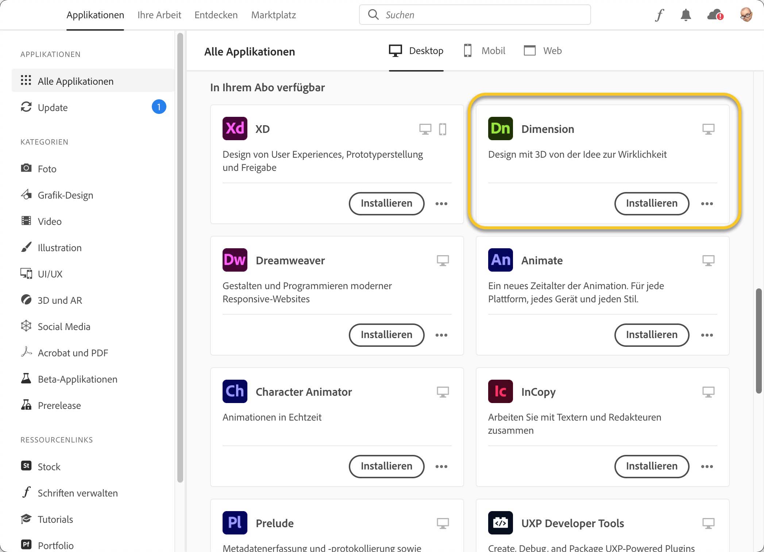
Task: Click the InCopy app icon
Action: tap(500, 391)
